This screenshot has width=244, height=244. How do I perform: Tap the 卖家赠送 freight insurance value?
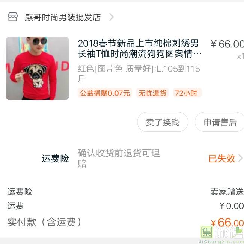[227, 192]
